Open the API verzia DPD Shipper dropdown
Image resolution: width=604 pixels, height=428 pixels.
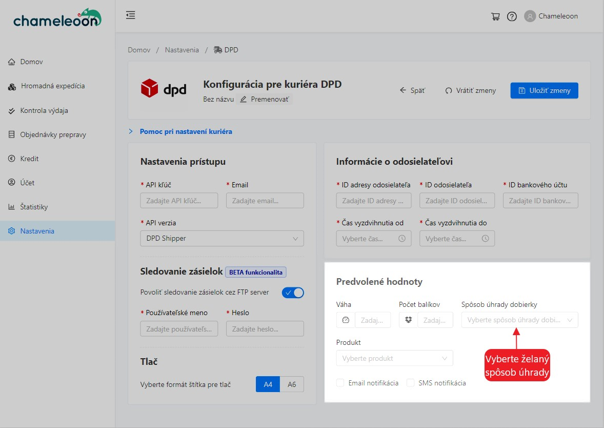click(x=222, y=239)
